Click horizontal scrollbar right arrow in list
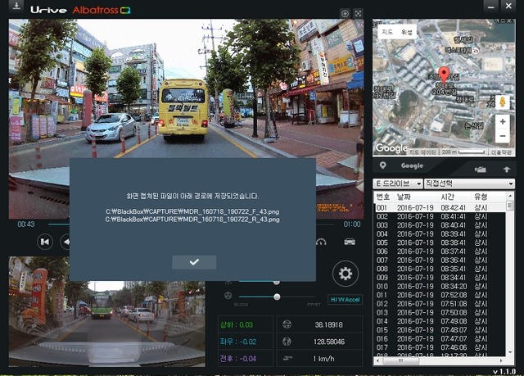The width and height of the screenshot is (524, 376). [501, 360]
